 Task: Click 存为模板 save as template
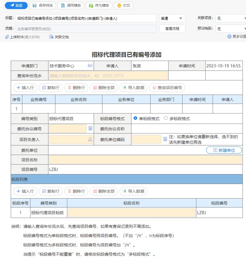99,6
